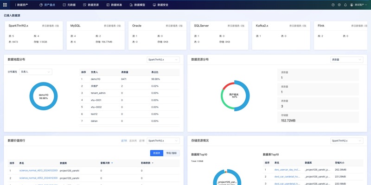Open the 表数量 dropdown in 数据资源分布

pyautogui.click(x=346, y=60)
